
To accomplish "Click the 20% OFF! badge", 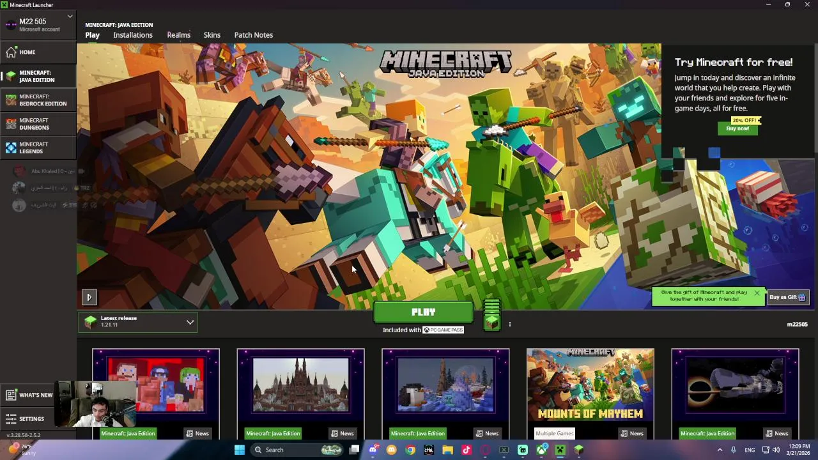I will 746,120.
